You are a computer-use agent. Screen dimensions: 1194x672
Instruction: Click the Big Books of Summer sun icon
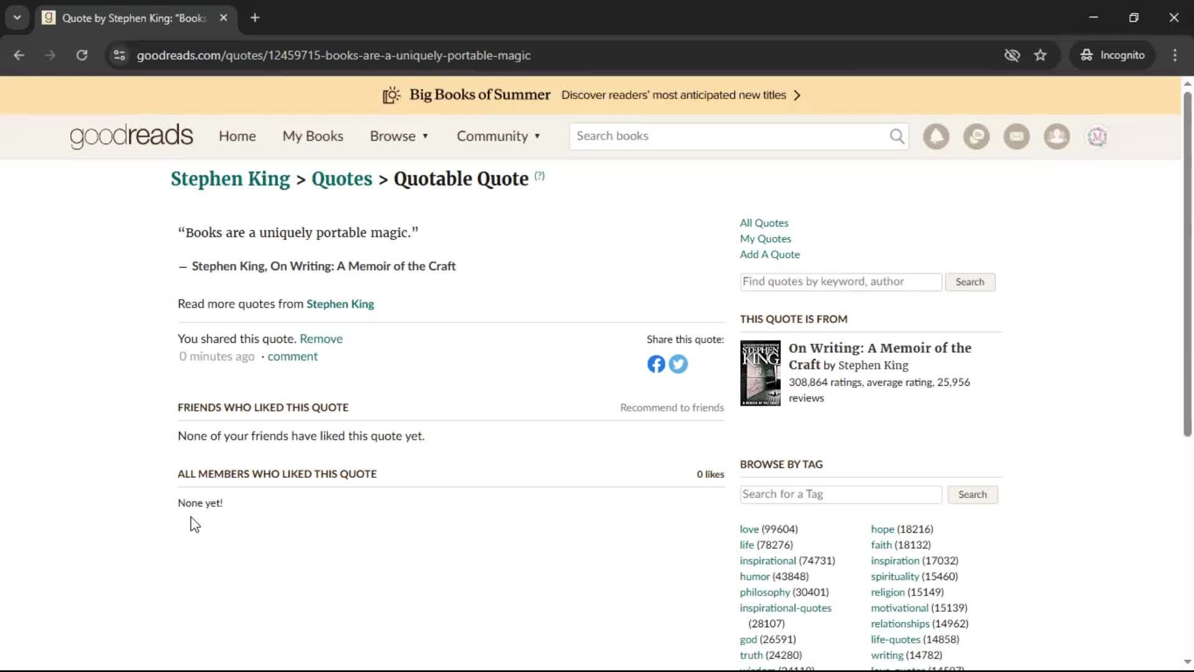pyautogui.click(x=392, y=95)
